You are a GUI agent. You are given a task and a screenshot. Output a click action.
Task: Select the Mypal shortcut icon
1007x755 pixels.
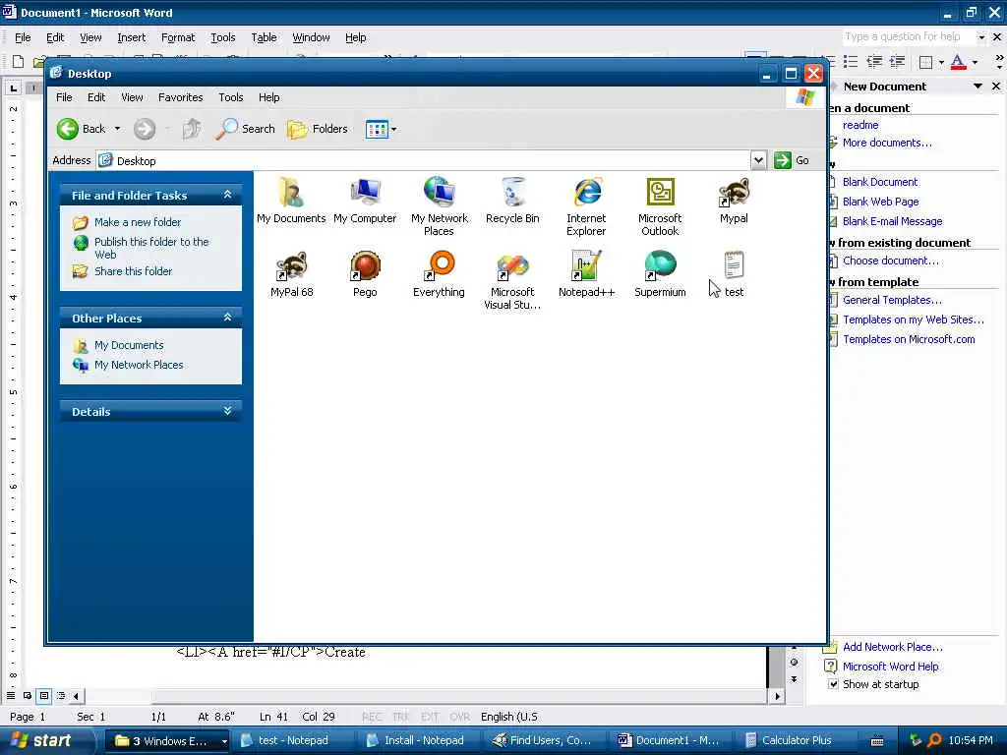pos(734,201)
